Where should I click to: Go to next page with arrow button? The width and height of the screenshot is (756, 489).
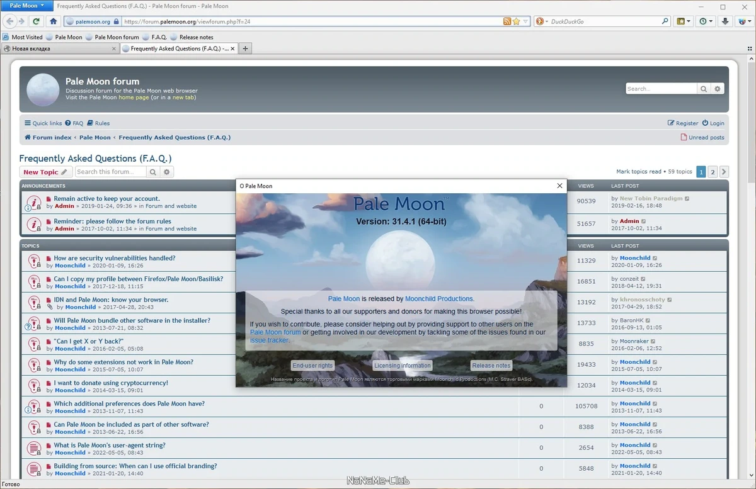pyautogui.click(x=724, y=172)
